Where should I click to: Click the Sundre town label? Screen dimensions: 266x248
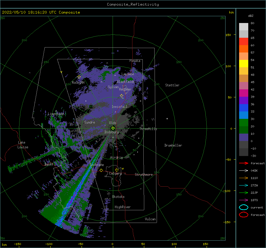pyautogui.click(x=90, y=122)
